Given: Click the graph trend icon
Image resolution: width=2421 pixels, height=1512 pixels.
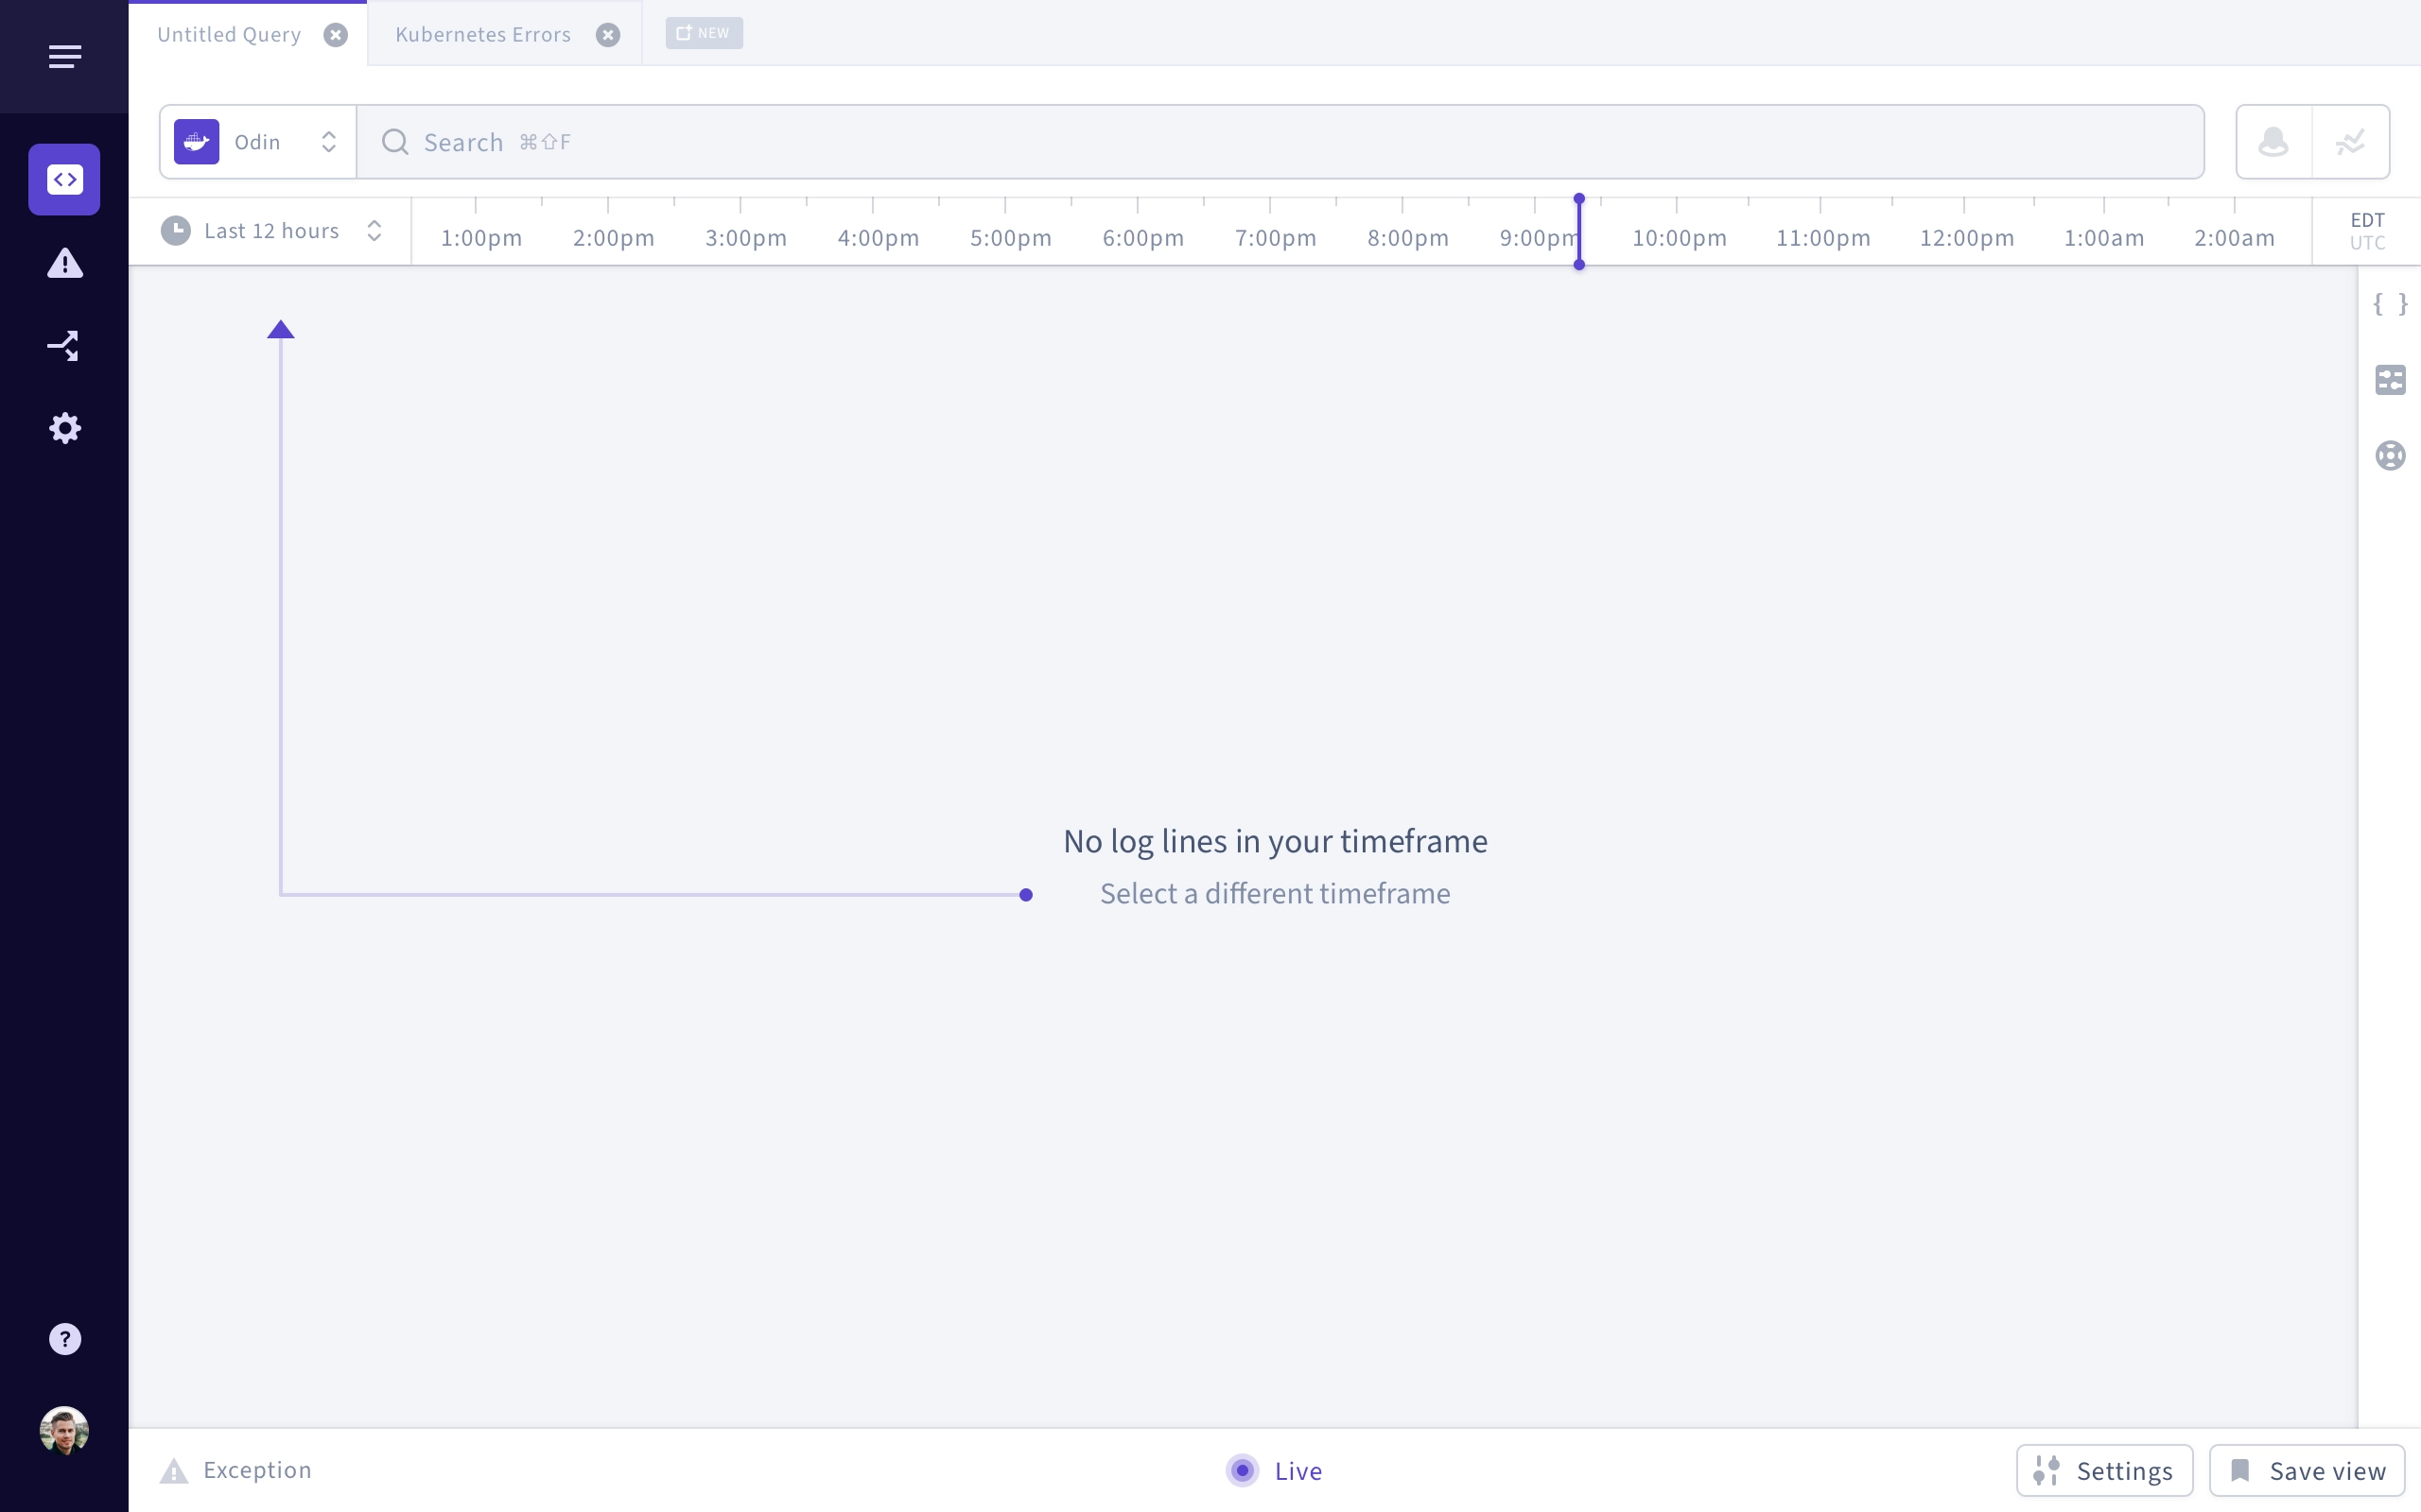Looking at the screenshot, I should (2350, 142).
